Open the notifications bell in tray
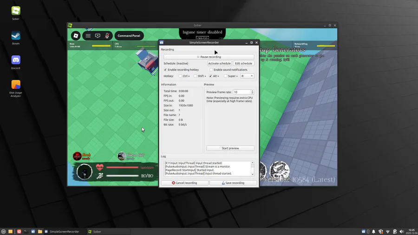The height and width of the screenshot is (235, 418). pos(373,232)
